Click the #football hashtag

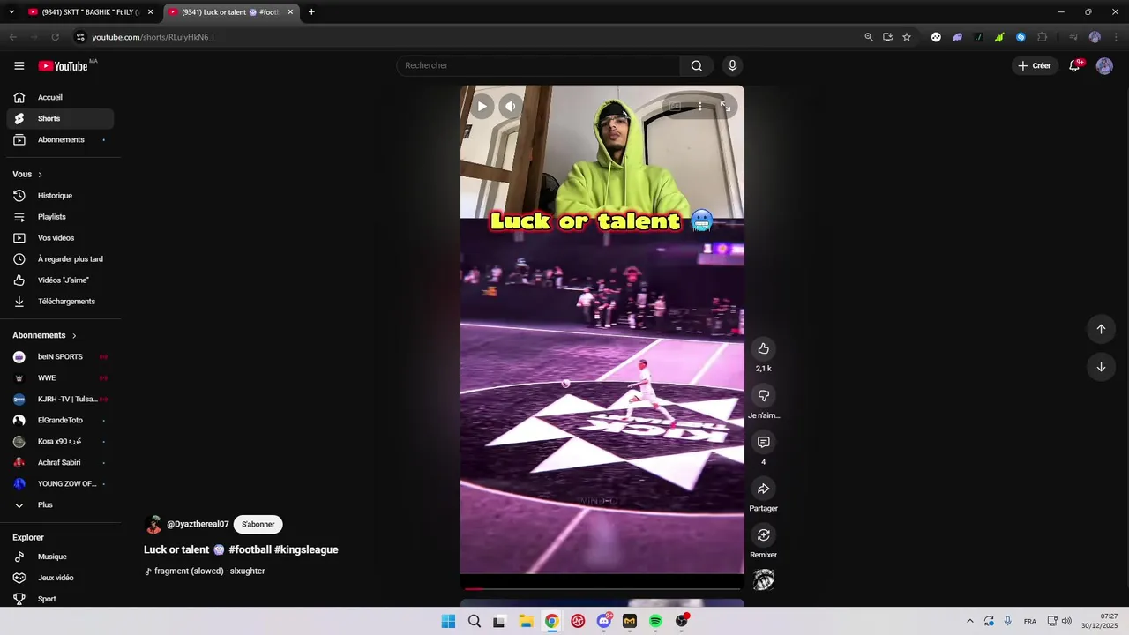click(250, 549)
